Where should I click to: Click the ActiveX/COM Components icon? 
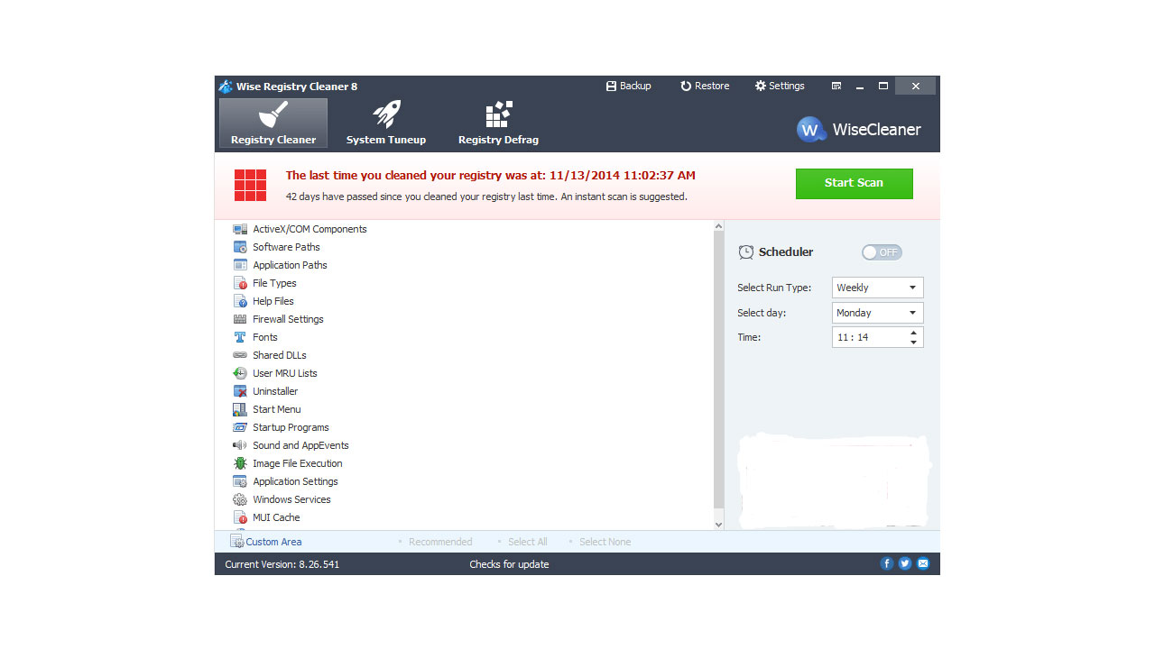[240, 229]
